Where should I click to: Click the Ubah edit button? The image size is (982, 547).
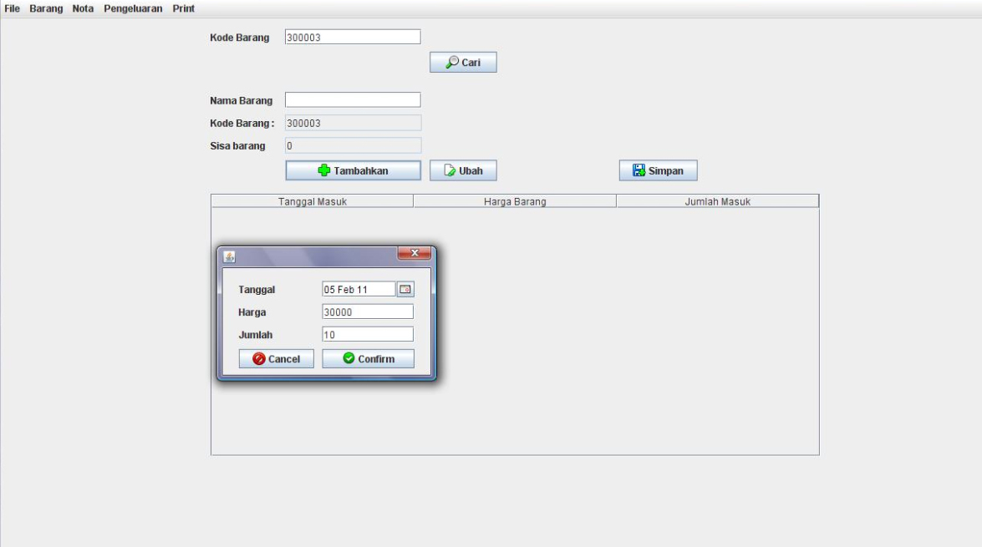coord(463,170)
